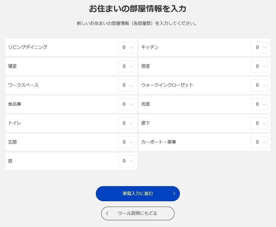Open the 食品庫 number selector

[126, 104]
